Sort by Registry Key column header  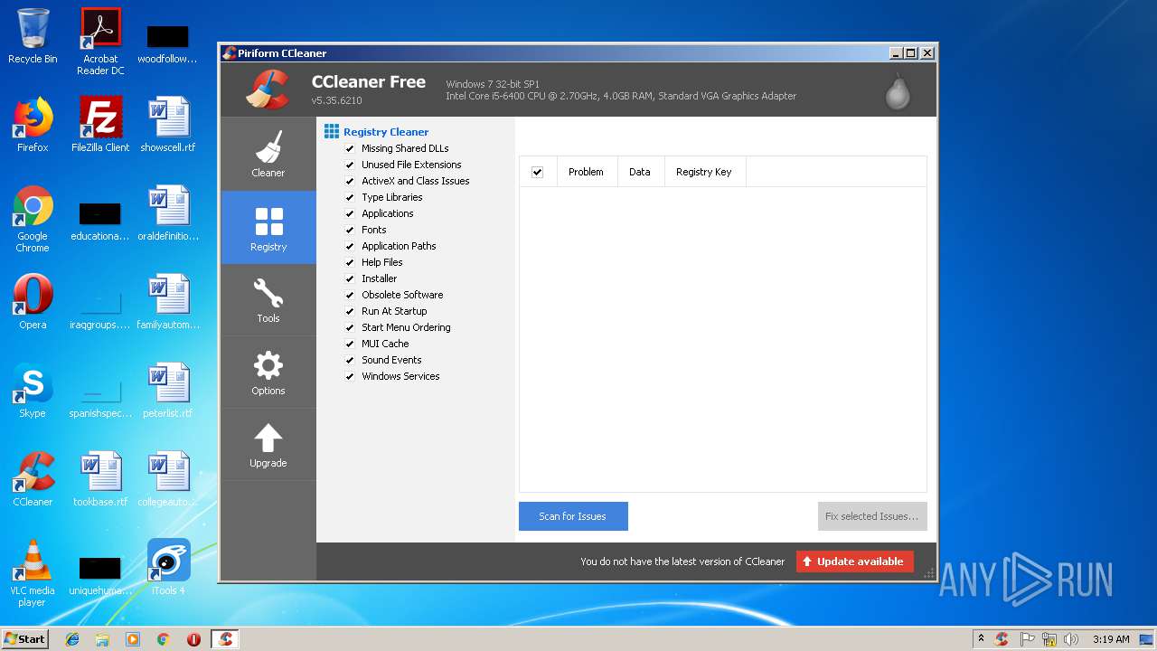coord(704,172)
